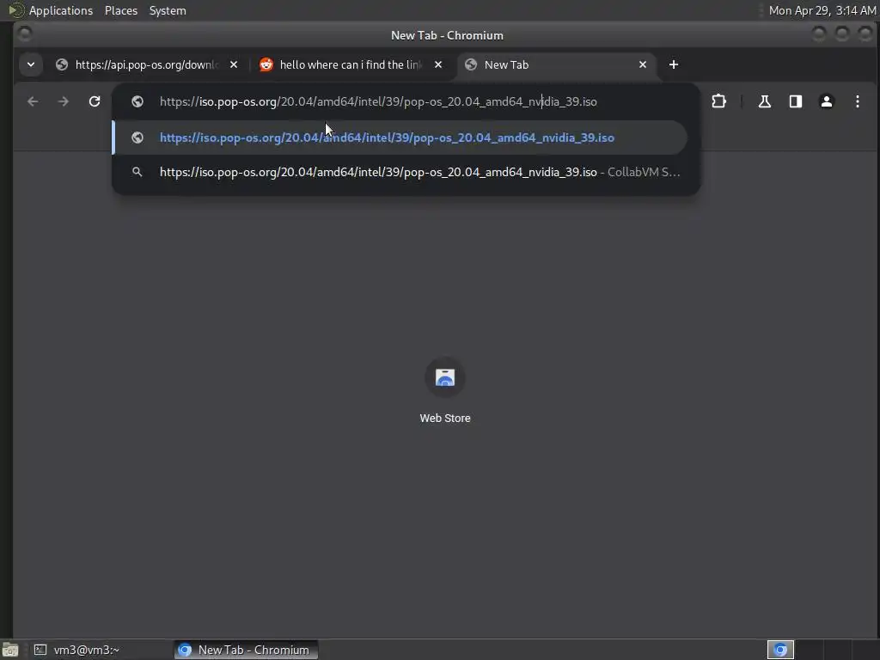Viewport: 880px width, 660px height.
Task: Click the magnifier icon of search suggestion
Action: [x=137, y=172]
